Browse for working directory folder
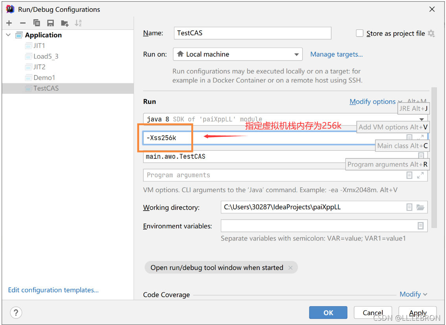Viewport: 446px width, 325px height. (420, 207)
